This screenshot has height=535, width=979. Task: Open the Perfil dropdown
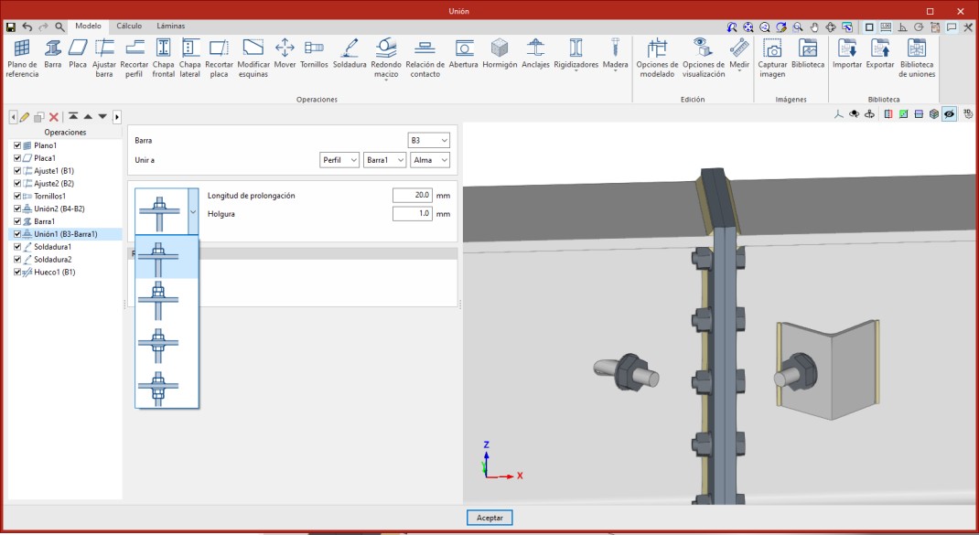339,160
